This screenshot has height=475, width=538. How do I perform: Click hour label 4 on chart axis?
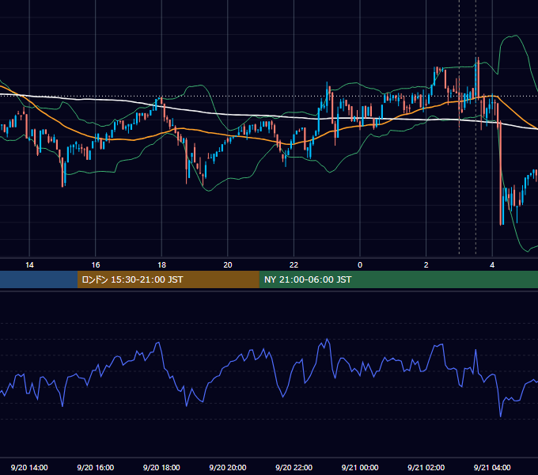point(492,265)
